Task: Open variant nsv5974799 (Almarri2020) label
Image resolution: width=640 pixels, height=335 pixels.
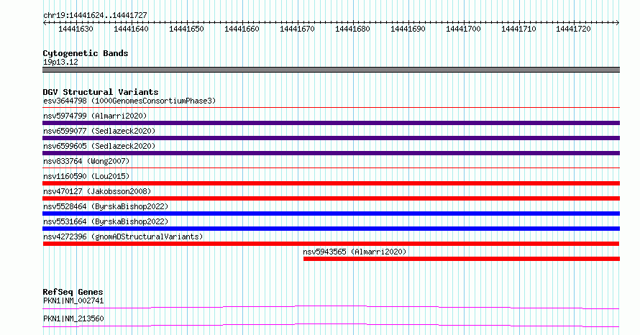Action: [x=95, y=116]
